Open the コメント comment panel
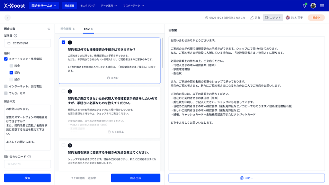 [x=273, y=18]
